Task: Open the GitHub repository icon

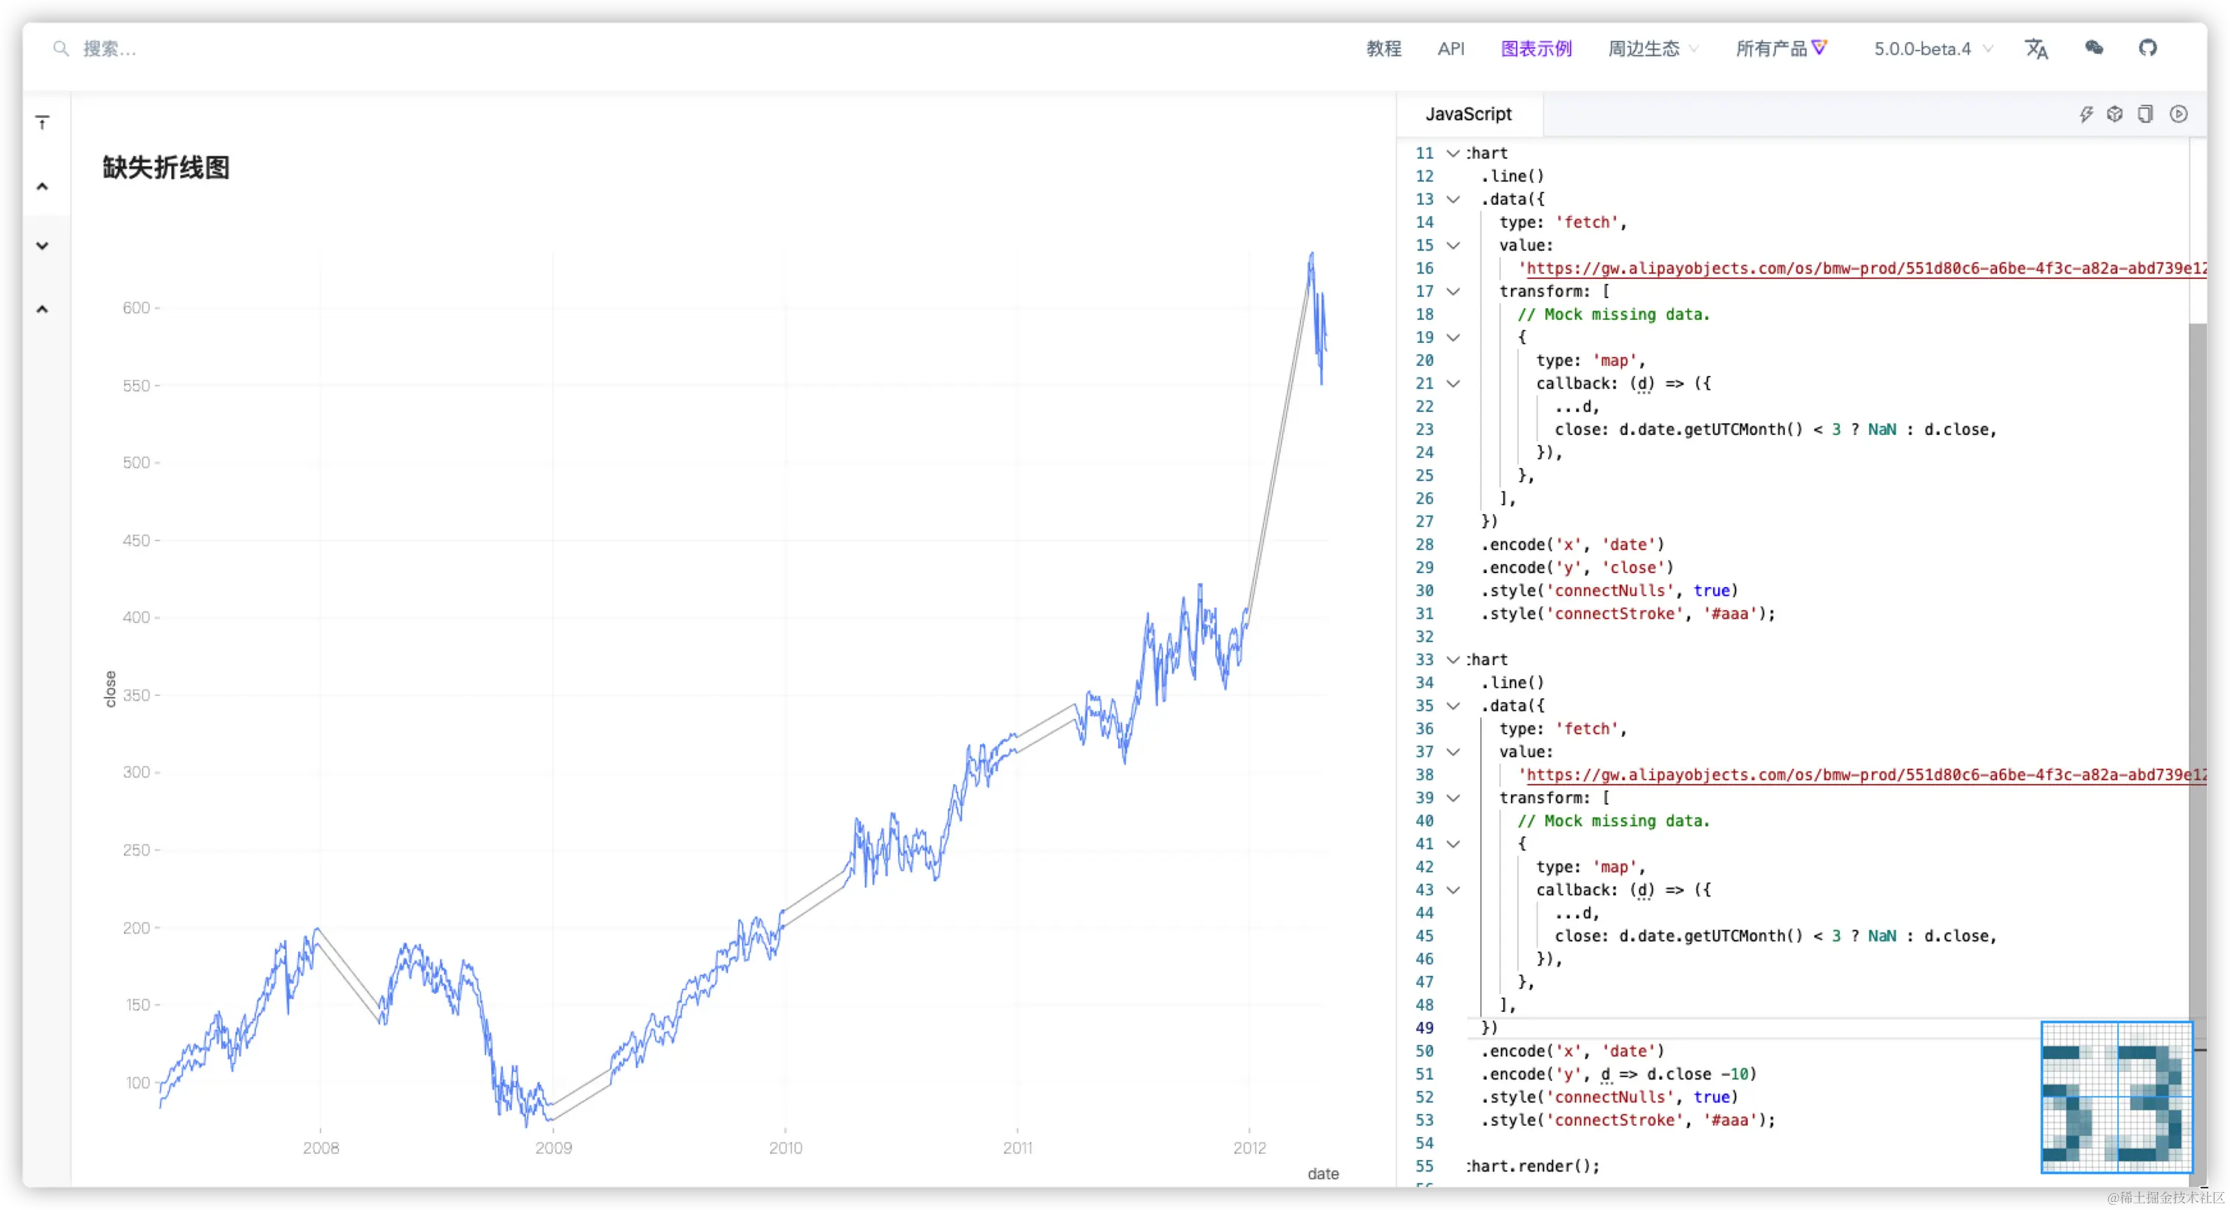Action: (x=2147, y=49)
